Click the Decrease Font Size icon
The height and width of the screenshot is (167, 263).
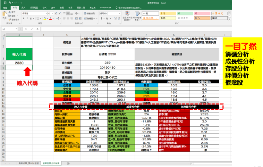pos(59,13)
